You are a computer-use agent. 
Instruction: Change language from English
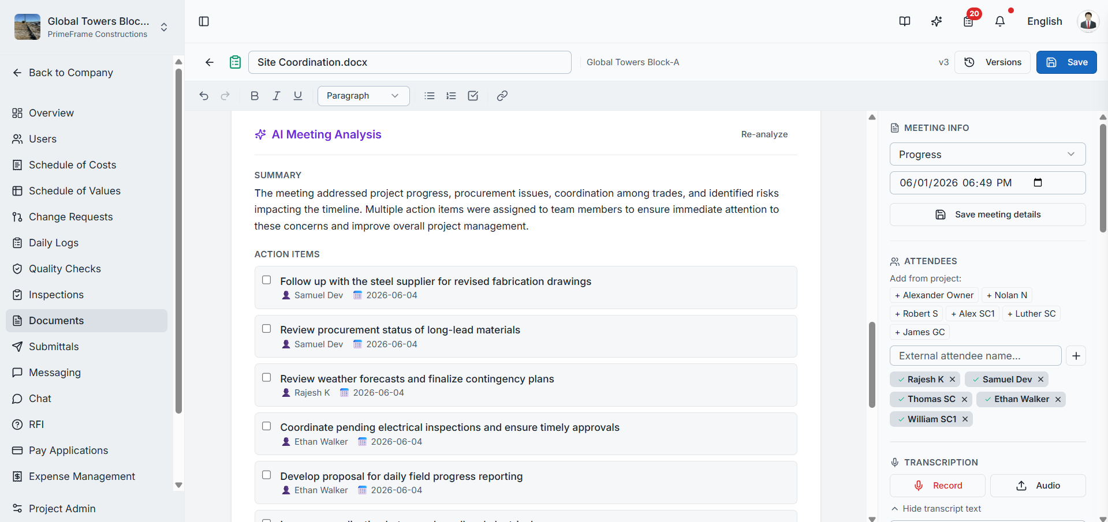(x=1044, y=21)
